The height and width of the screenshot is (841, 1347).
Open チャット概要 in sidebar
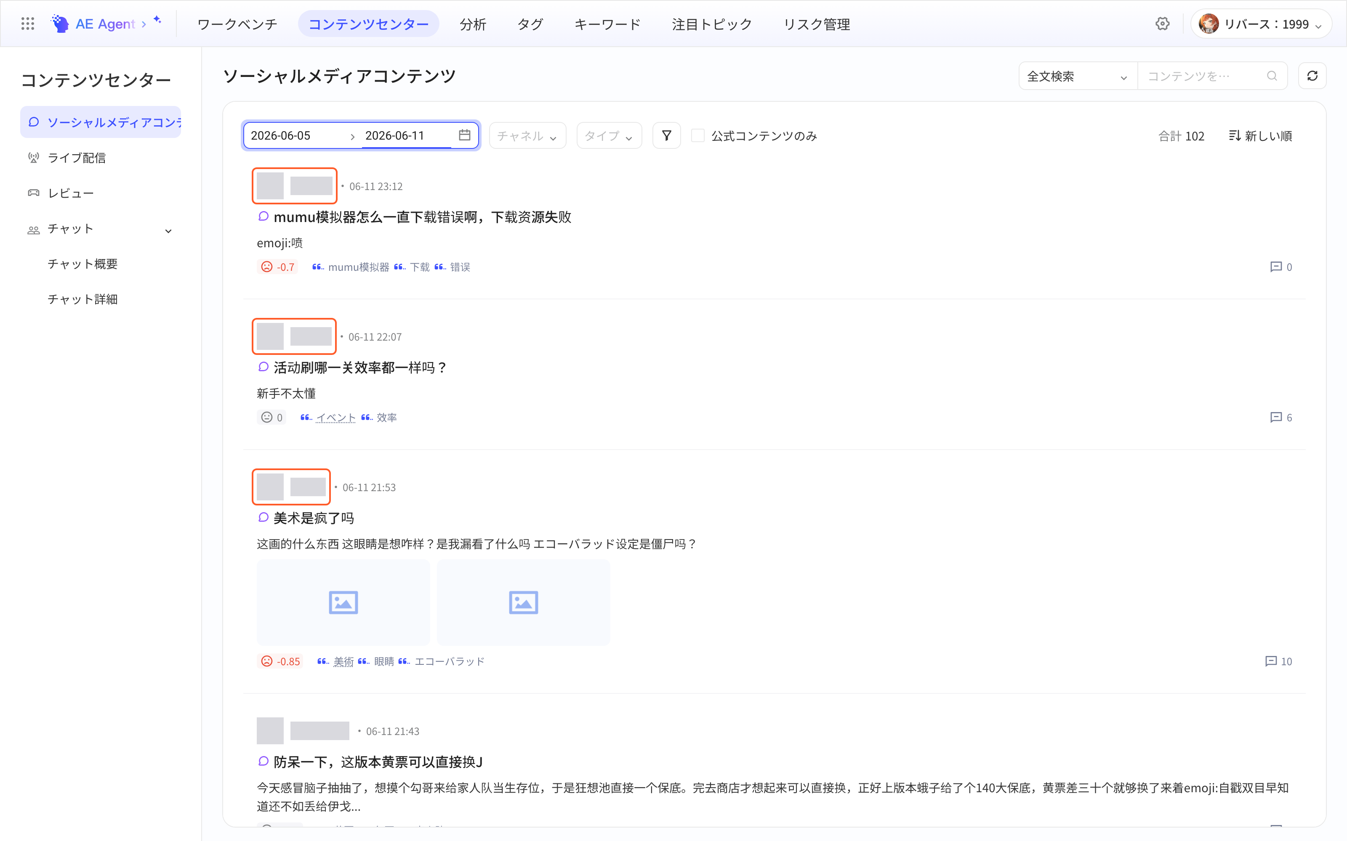pos(83,264)
